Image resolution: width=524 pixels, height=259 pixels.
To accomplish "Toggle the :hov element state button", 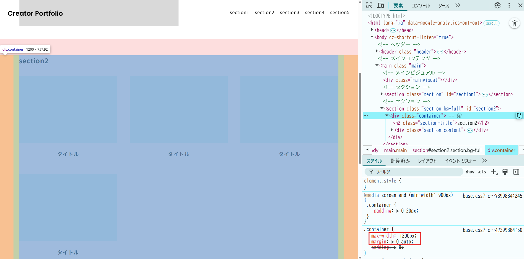I will pyautogui.click(x=470, y=172).
